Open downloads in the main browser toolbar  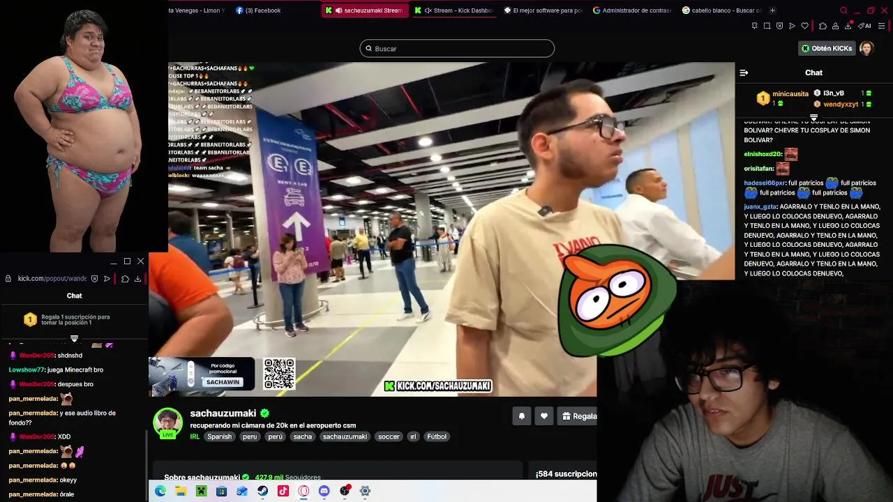point(848,26)
